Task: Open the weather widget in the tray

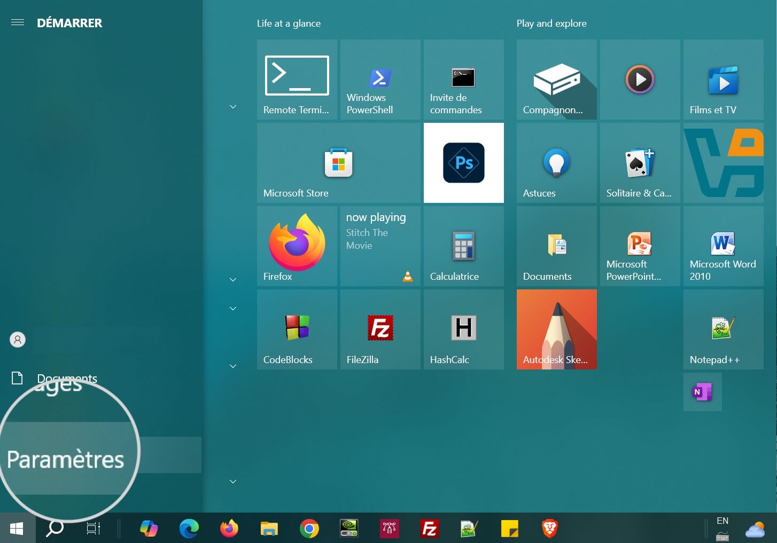Action: point(756,530)
